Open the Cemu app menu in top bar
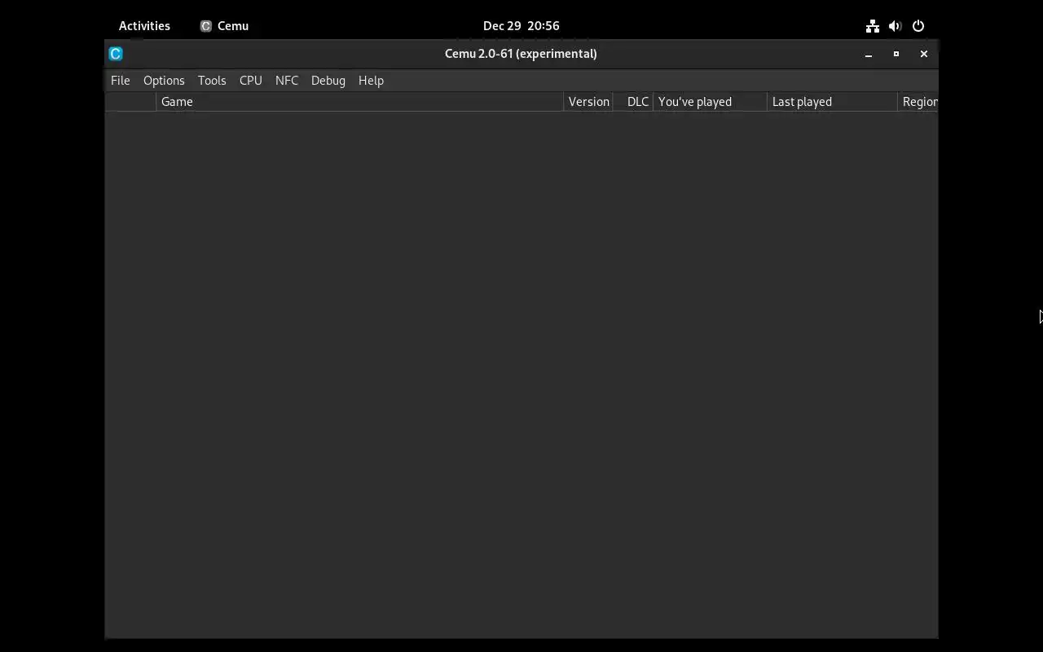The height and width of the screenshot is (652, 1043). (225, 26)
